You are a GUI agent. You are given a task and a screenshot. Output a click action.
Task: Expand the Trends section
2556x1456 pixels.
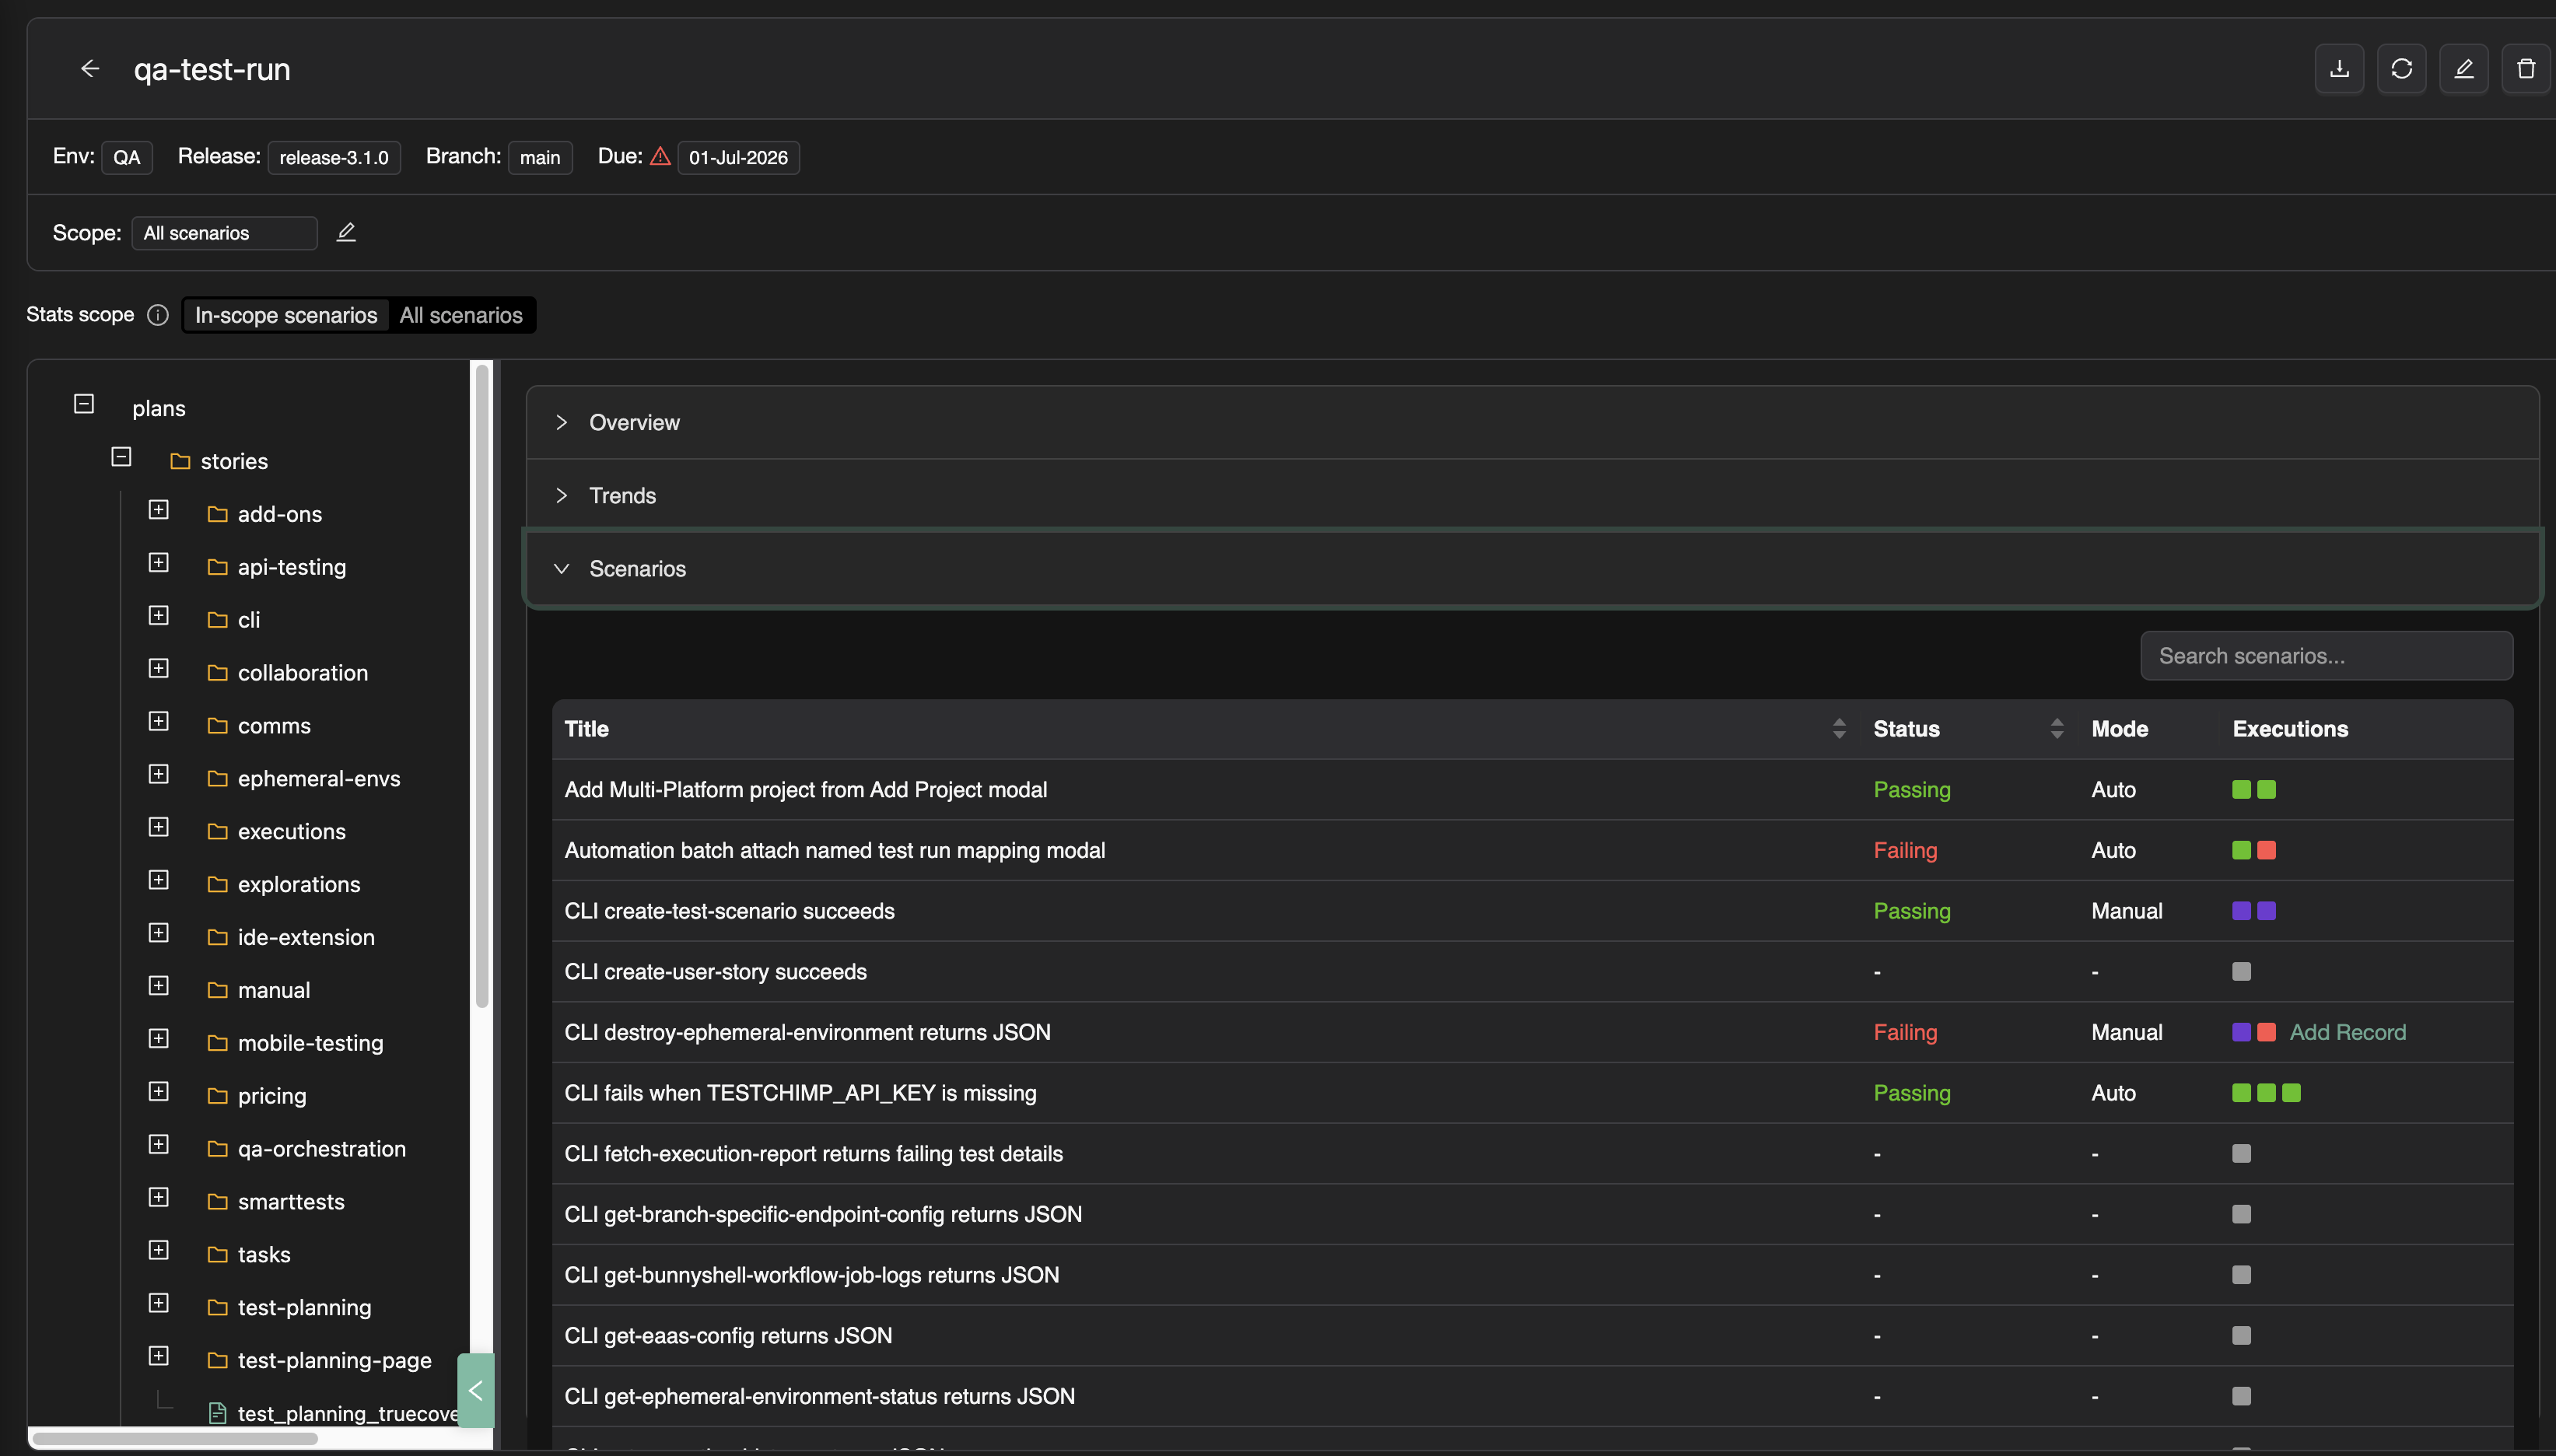click(x=1532, y=496)
